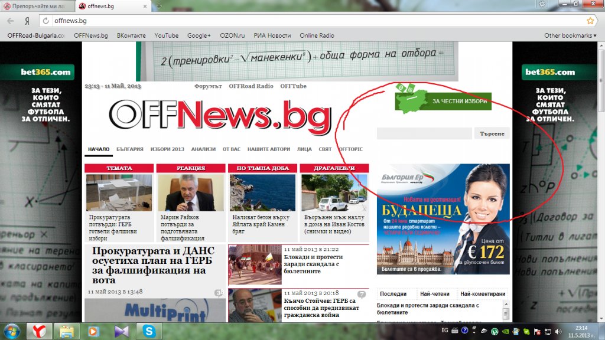Image resolution: width=605 pixels, height=340 pixels.
Task: Switch to the 'Препоръчайте ми' tab
Action: [x=38, y=6]
